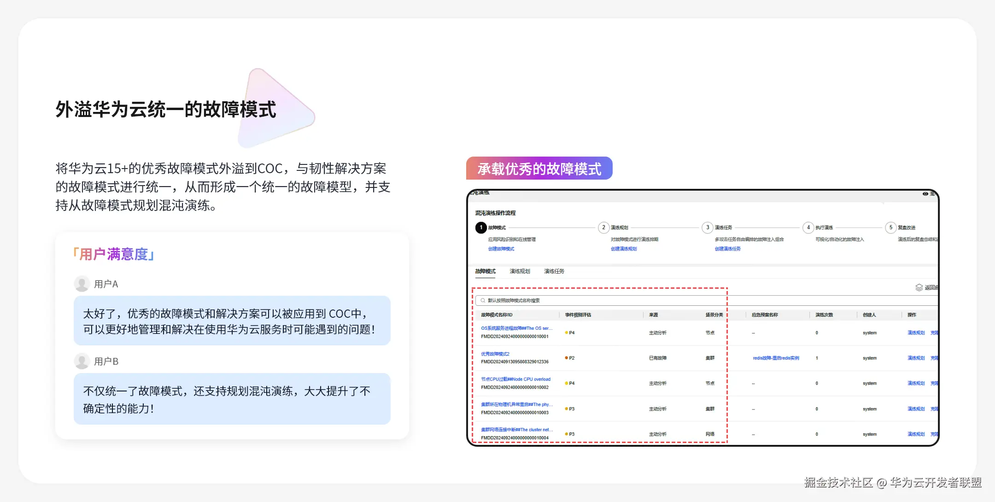Click the step 4 执行演练 circle icon
Image resolution: width=995 pixels, height=502 pixels.
coord(808,228)
